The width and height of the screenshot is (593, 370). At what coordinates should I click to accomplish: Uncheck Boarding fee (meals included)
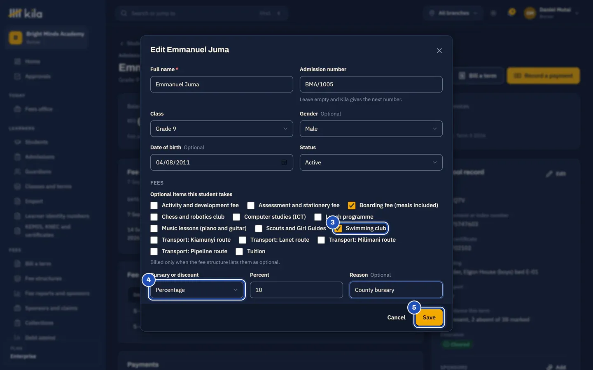[x=352, y=206]
